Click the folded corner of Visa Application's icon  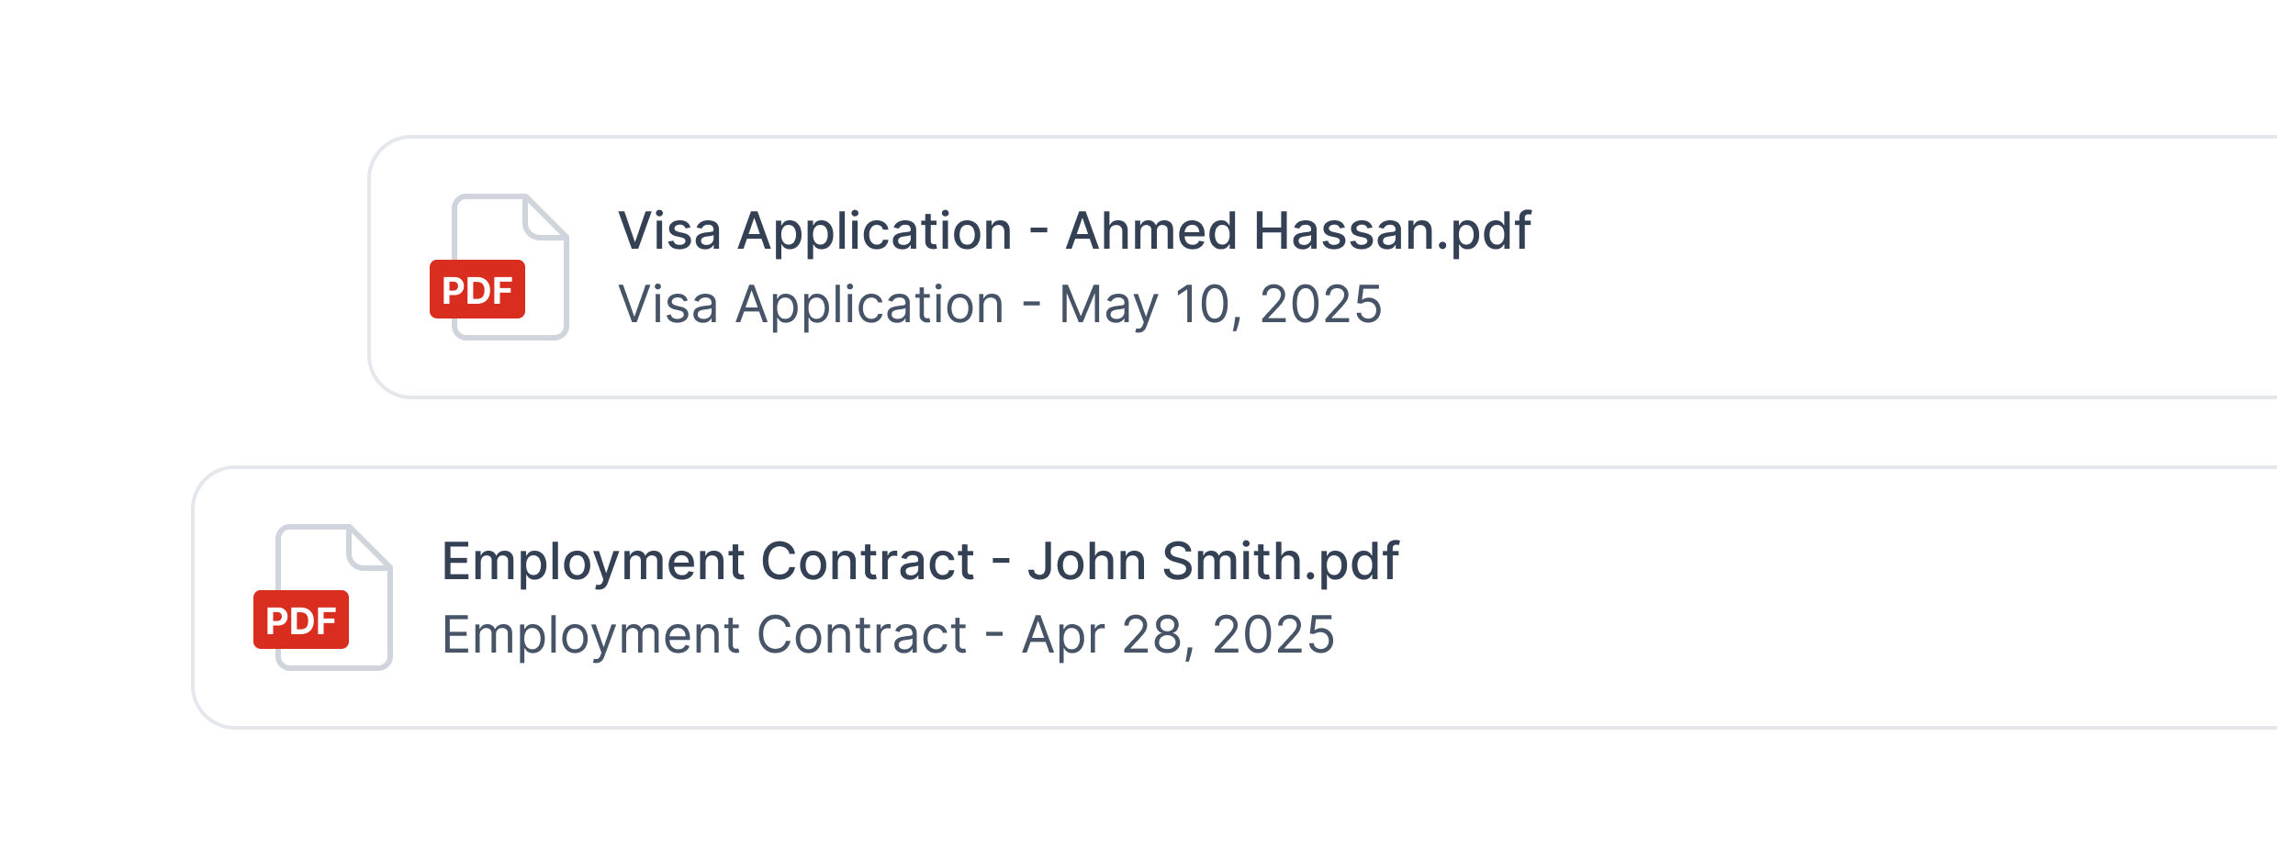pos(545,217)
